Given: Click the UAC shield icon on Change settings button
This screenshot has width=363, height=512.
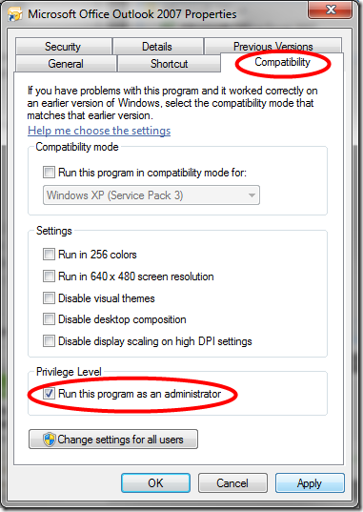Looking at the screenshot, I should pos(50,440).
